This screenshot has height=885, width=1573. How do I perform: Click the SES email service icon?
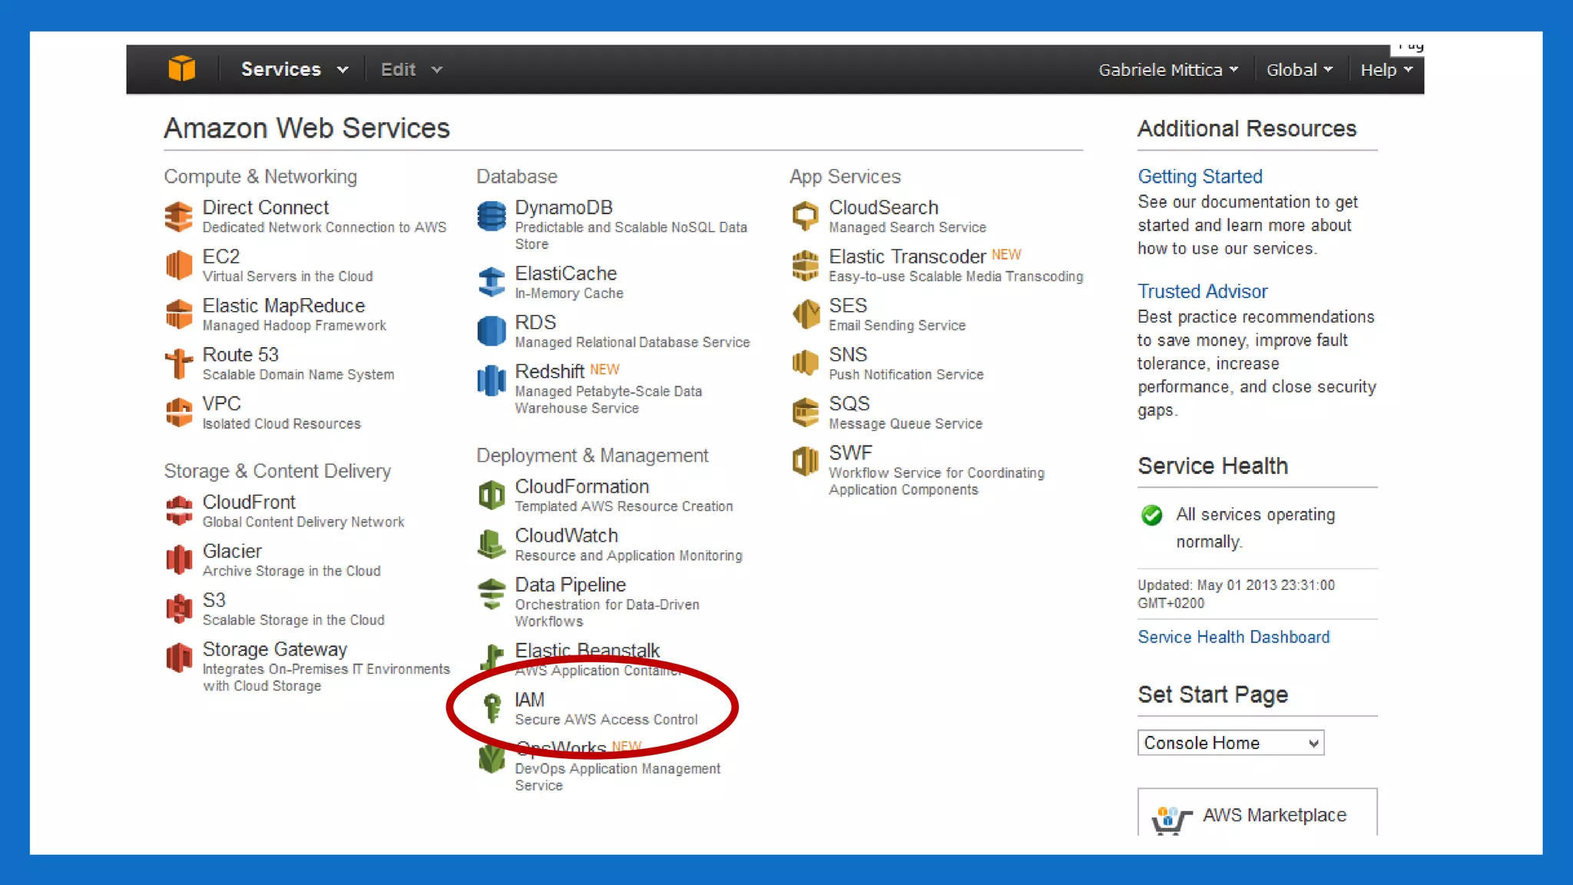click(805, 314)
